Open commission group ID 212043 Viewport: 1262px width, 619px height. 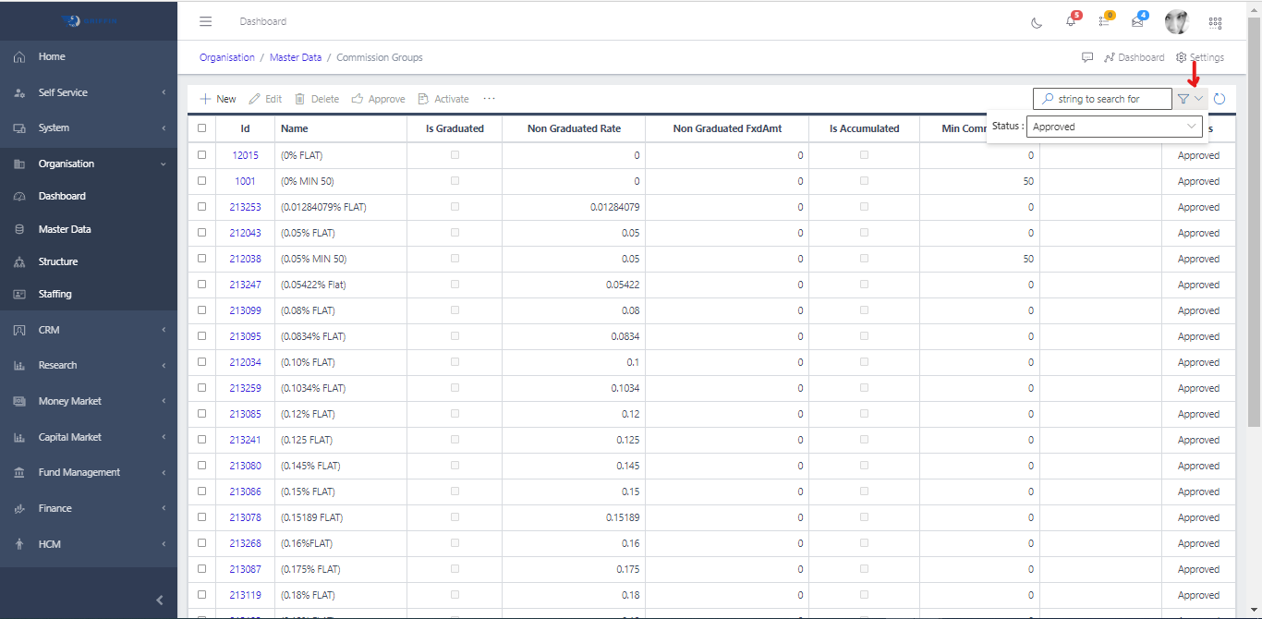tap(245, 233)
